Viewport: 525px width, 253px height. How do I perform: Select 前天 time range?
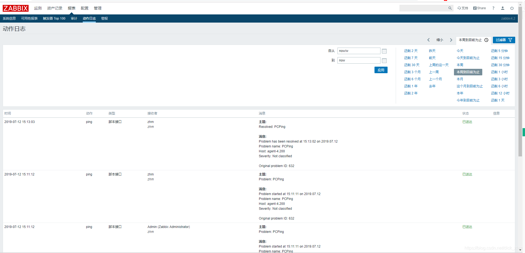pyautogui.click(x=432, y=58)
